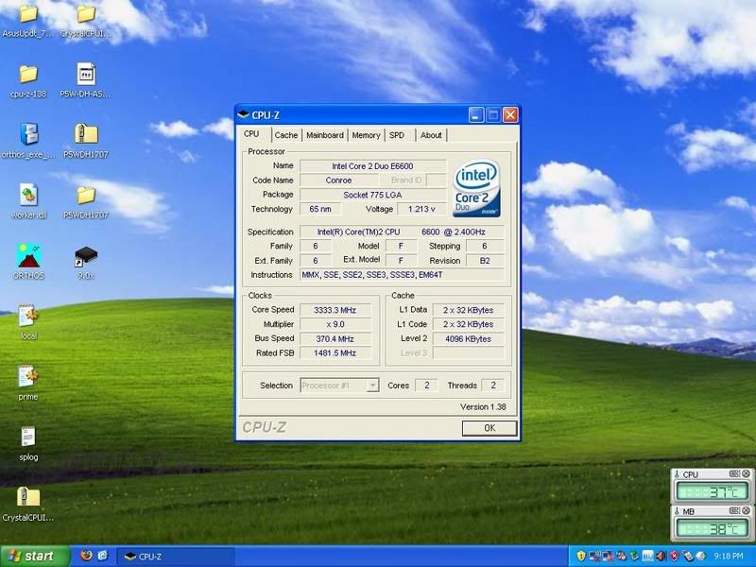
Task: Click the MB 38°C temperature display
Action: [x=713, y=528]
